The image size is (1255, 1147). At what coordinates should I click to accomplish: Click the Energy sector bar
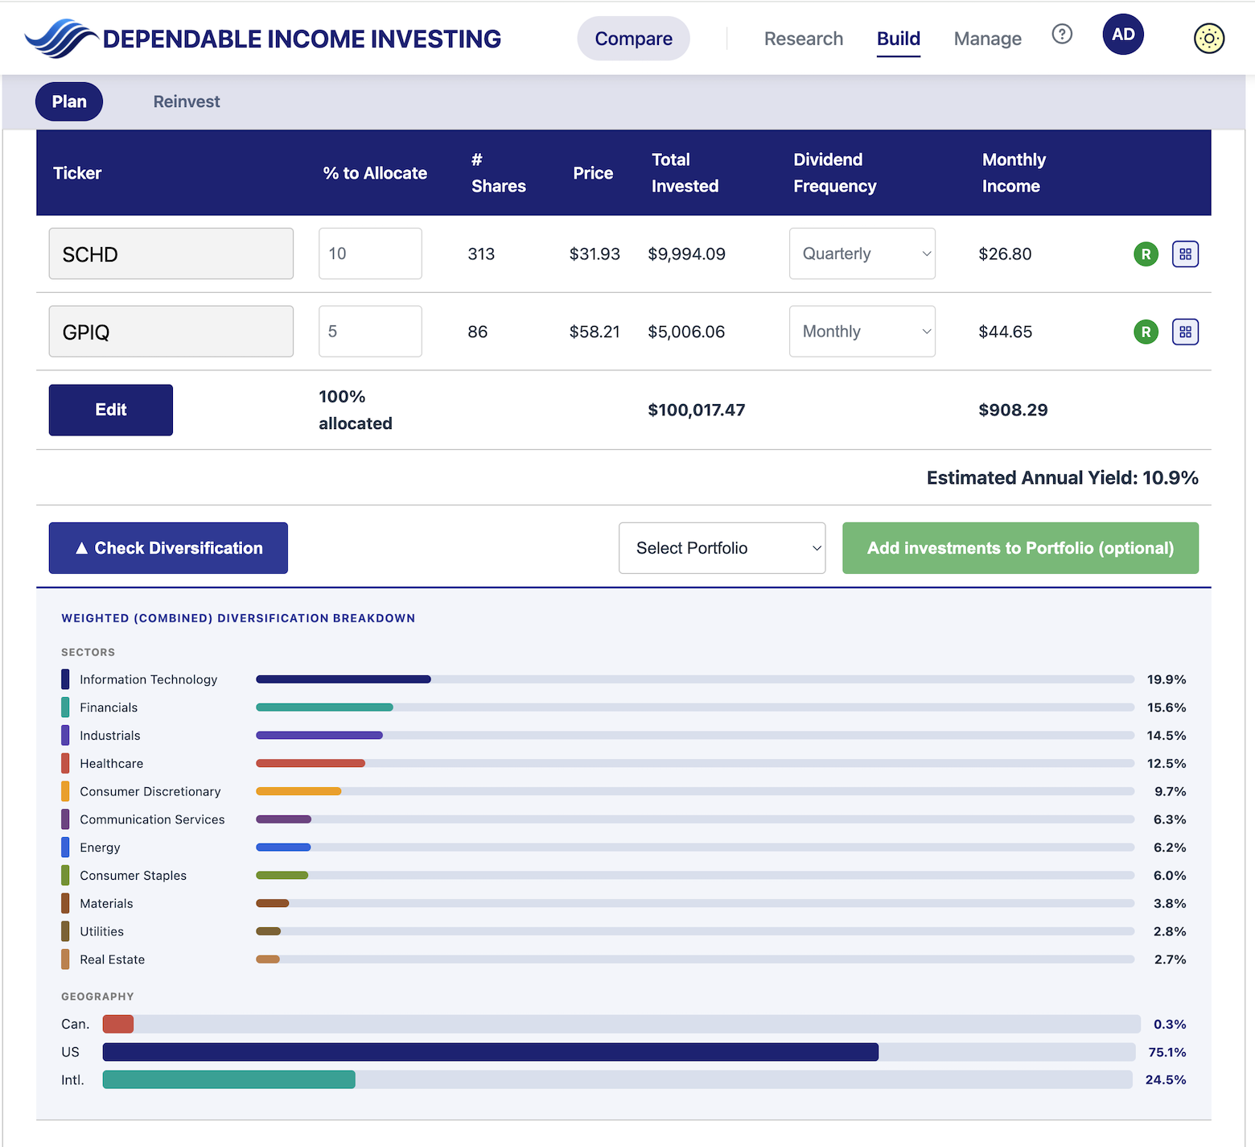[695, 847]
